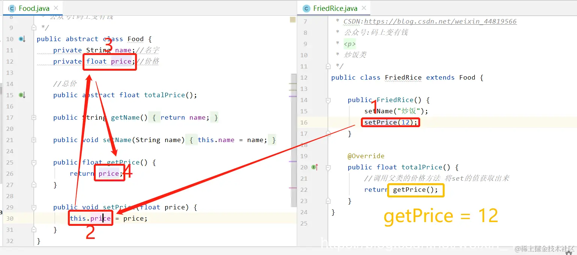Image resolution: width=577 pixels, height=255 pixels.
Task: Expand the folded getName method on line 17
Action: (34, 117)
